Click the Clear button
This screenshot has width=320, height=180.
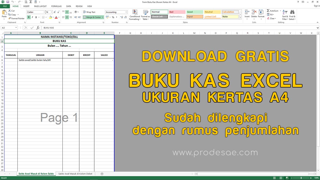tap(271, 18)
